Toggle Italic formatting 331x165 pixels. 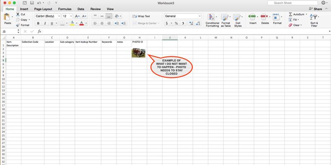tap(45, 23)
